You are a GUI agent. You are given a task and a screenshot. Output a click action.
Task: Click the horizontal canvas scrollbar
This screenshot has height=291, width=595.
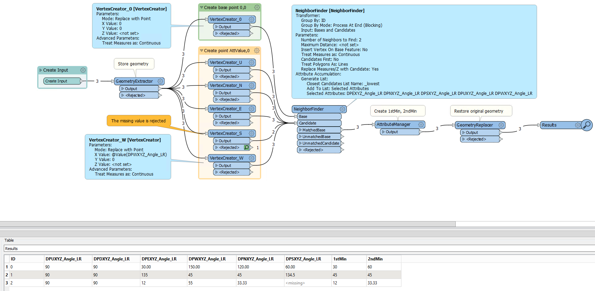[x=228, y=224]
